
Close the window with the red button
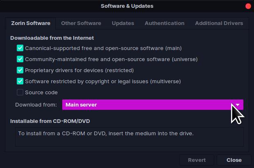point(248,6)
